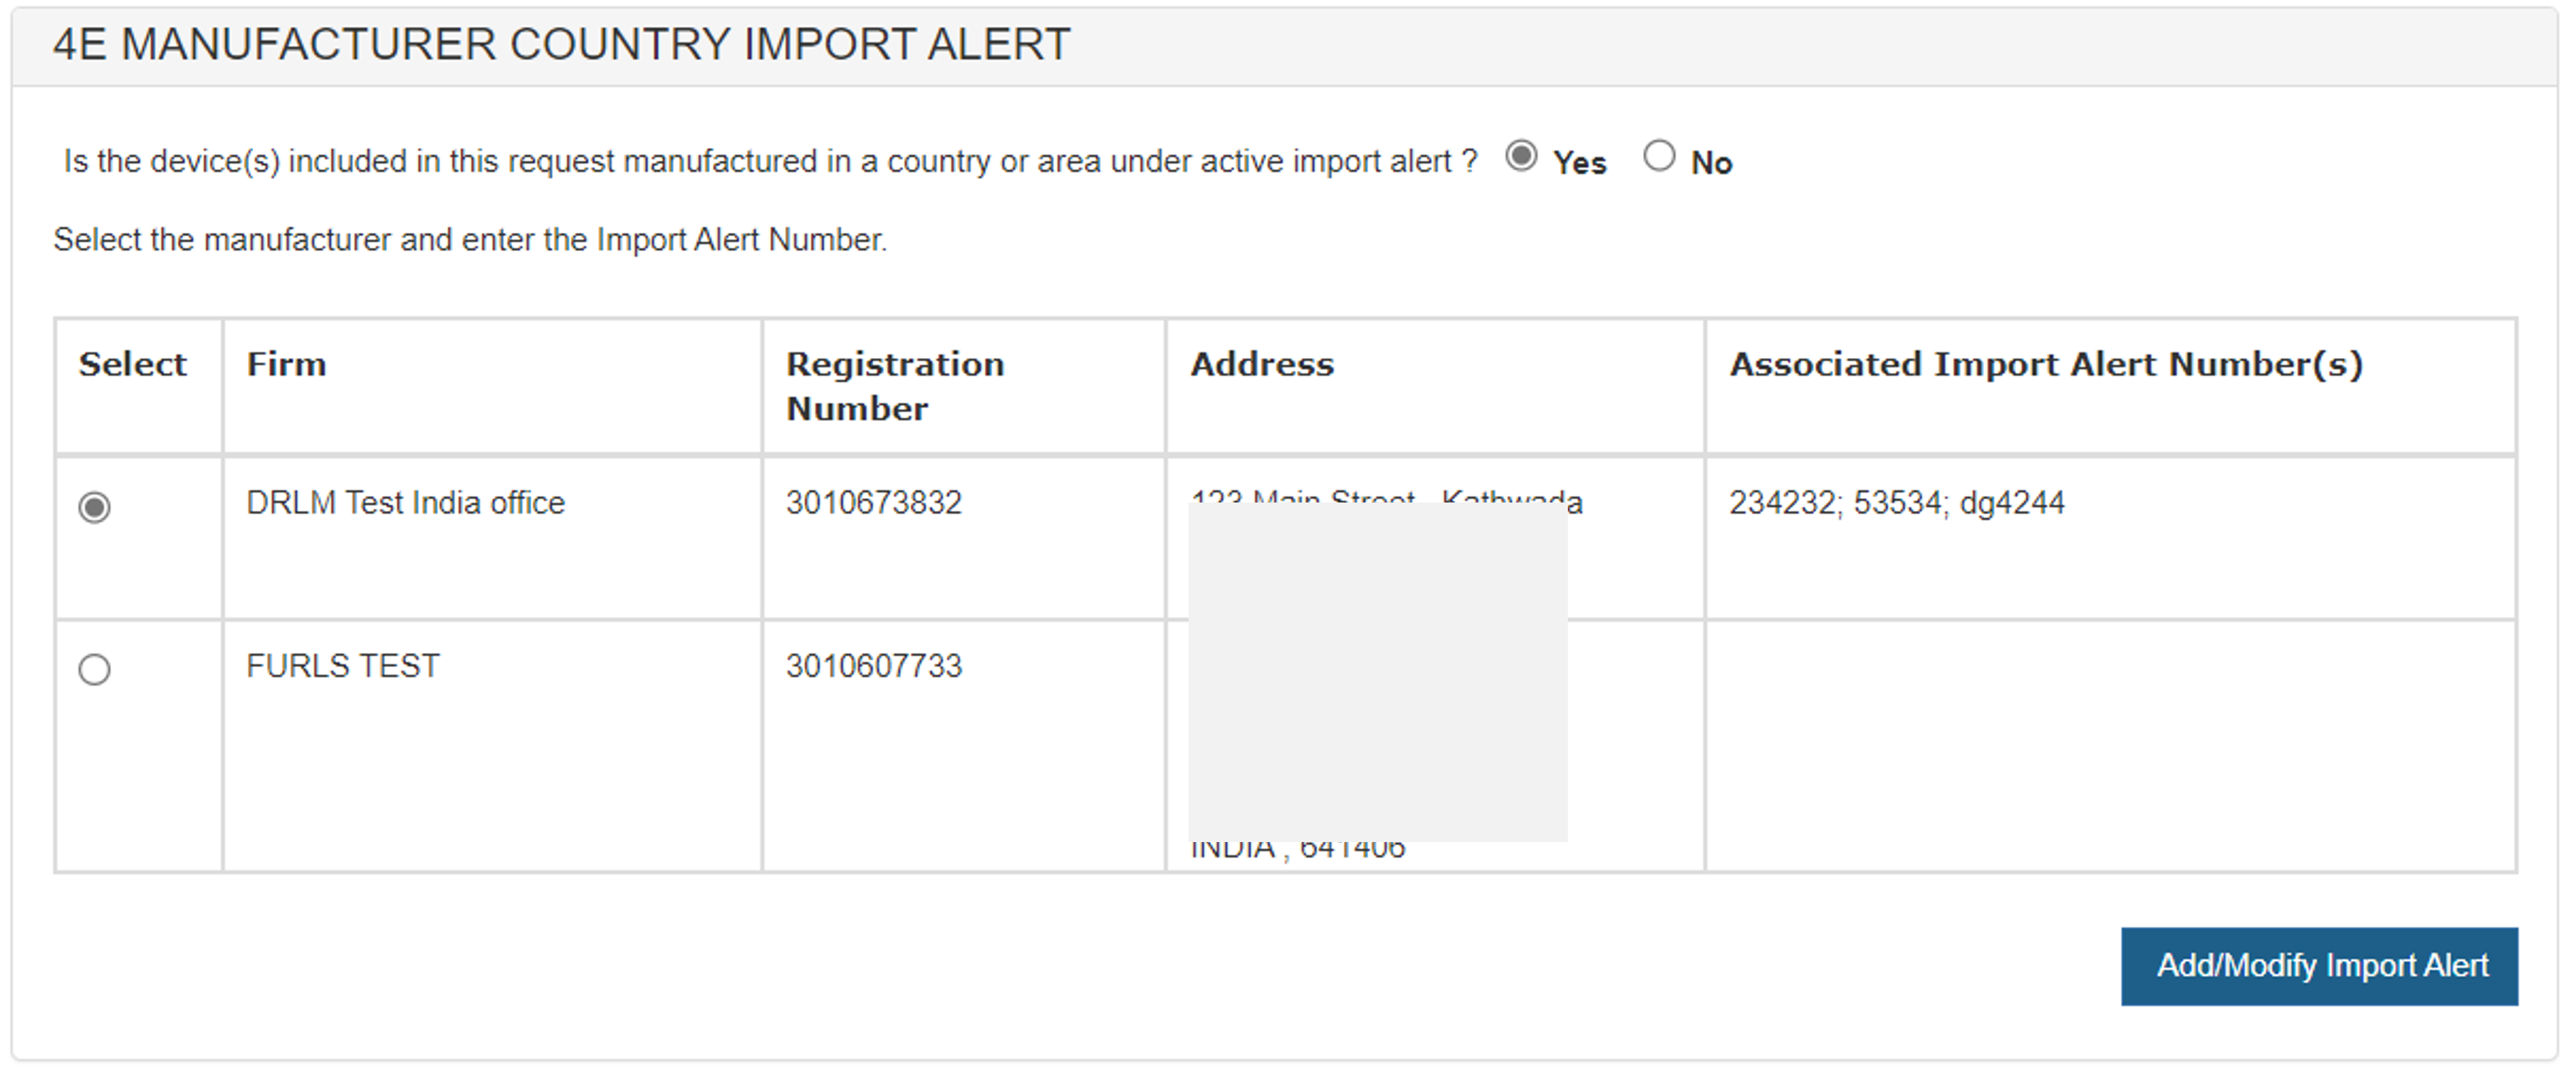Click registration number 3010607733
Image resolution: width=2576 pixels, height=1076 pixels.
[873, 666]
